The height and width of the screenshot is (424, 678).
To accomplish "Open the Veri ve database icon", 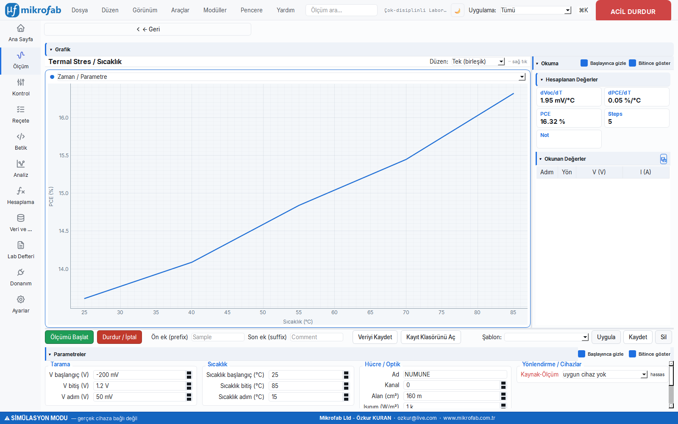I will pos(20,218).
